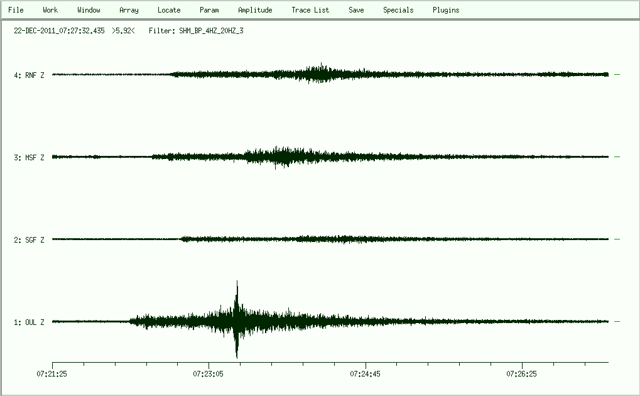The width and height of the screenshot is (640, 396).
Task: Open the Window menu
Action: coord(89,10)
